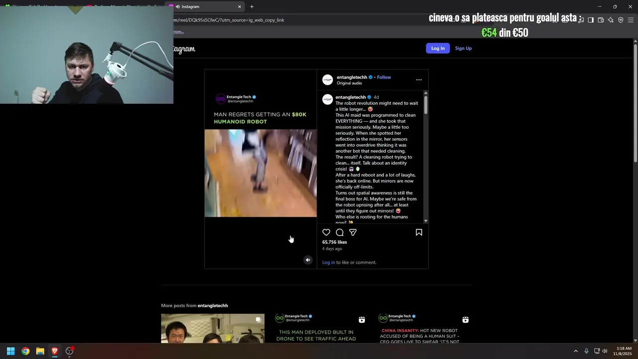Open File Explorer from the taskbar
Image resolution: width=638 pixels, height=359 pixels.
pyautogui.click(x=40, y=351)
